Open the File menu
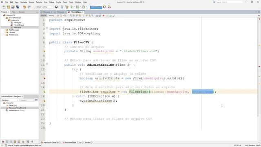The image size is (261, 147). 7,2
